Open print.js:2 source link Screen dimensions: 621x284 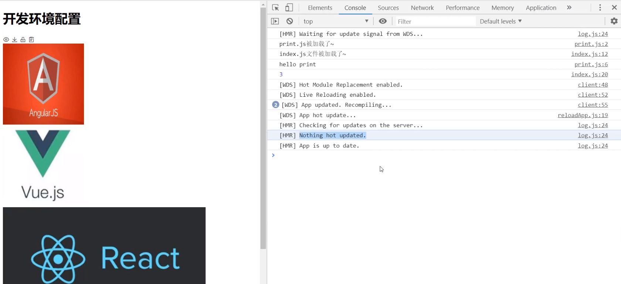591,44
